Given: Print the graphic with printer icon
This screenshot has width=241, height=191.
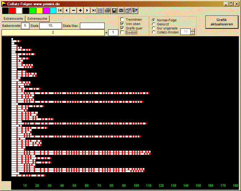Looking at the screenshot, I should (x=107, y=11).
